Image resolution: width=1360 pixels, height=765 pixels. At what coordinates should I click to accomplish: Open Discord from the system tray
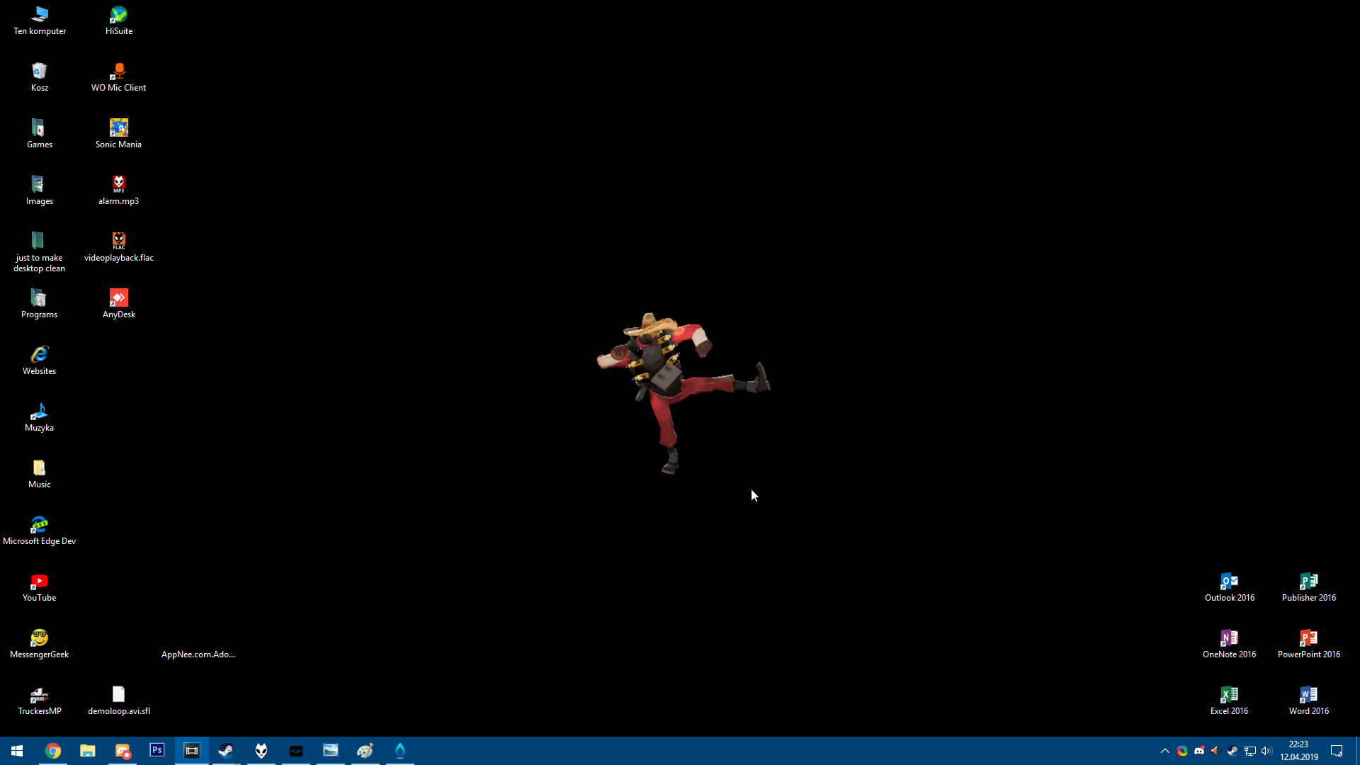1199,751
